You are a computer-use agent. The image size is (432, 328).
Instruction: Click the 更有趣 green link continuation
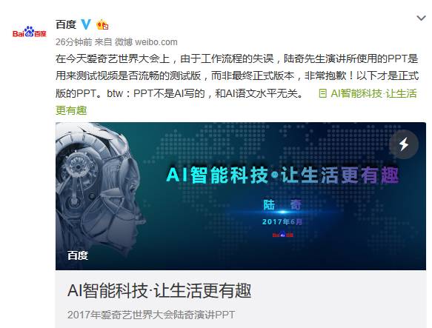click(71, 111)
